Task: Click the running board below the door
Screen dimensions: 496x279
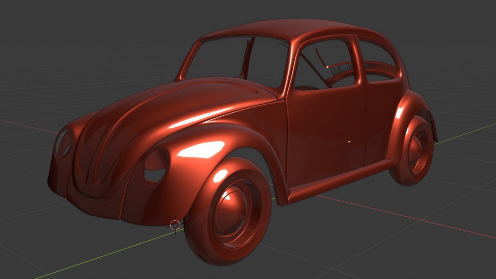Action: pyautogui.click(x=340, y=181)
